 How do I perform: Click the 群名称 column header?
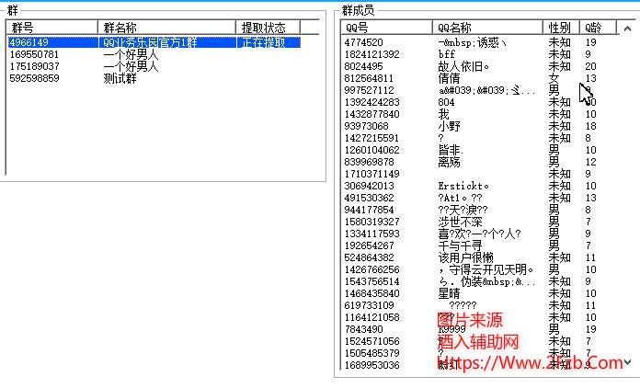pyautogui.click(x=166, y=29)
